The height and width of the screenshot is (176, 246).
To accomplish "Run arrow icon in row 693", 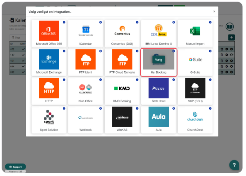I will pyautogui.click(x=232, y=66).
